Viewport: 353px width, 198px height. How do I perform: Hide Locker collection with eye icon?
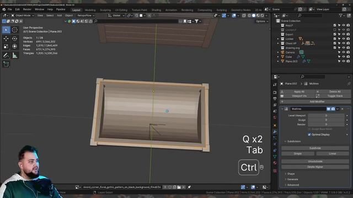(x=344, y=39)
